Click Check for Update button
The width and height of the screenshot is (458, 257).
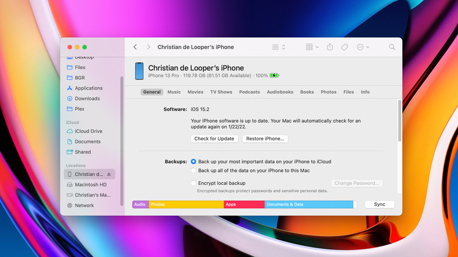tap(214, 138)
